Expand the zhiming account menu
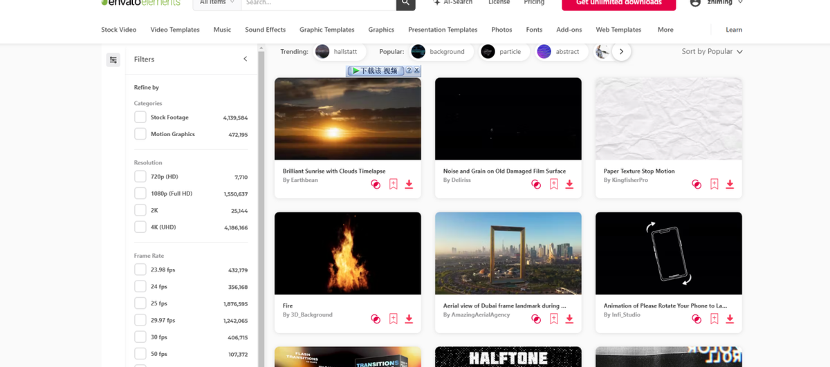The height and width of the screenshot is (367, 830). point(741,3)
